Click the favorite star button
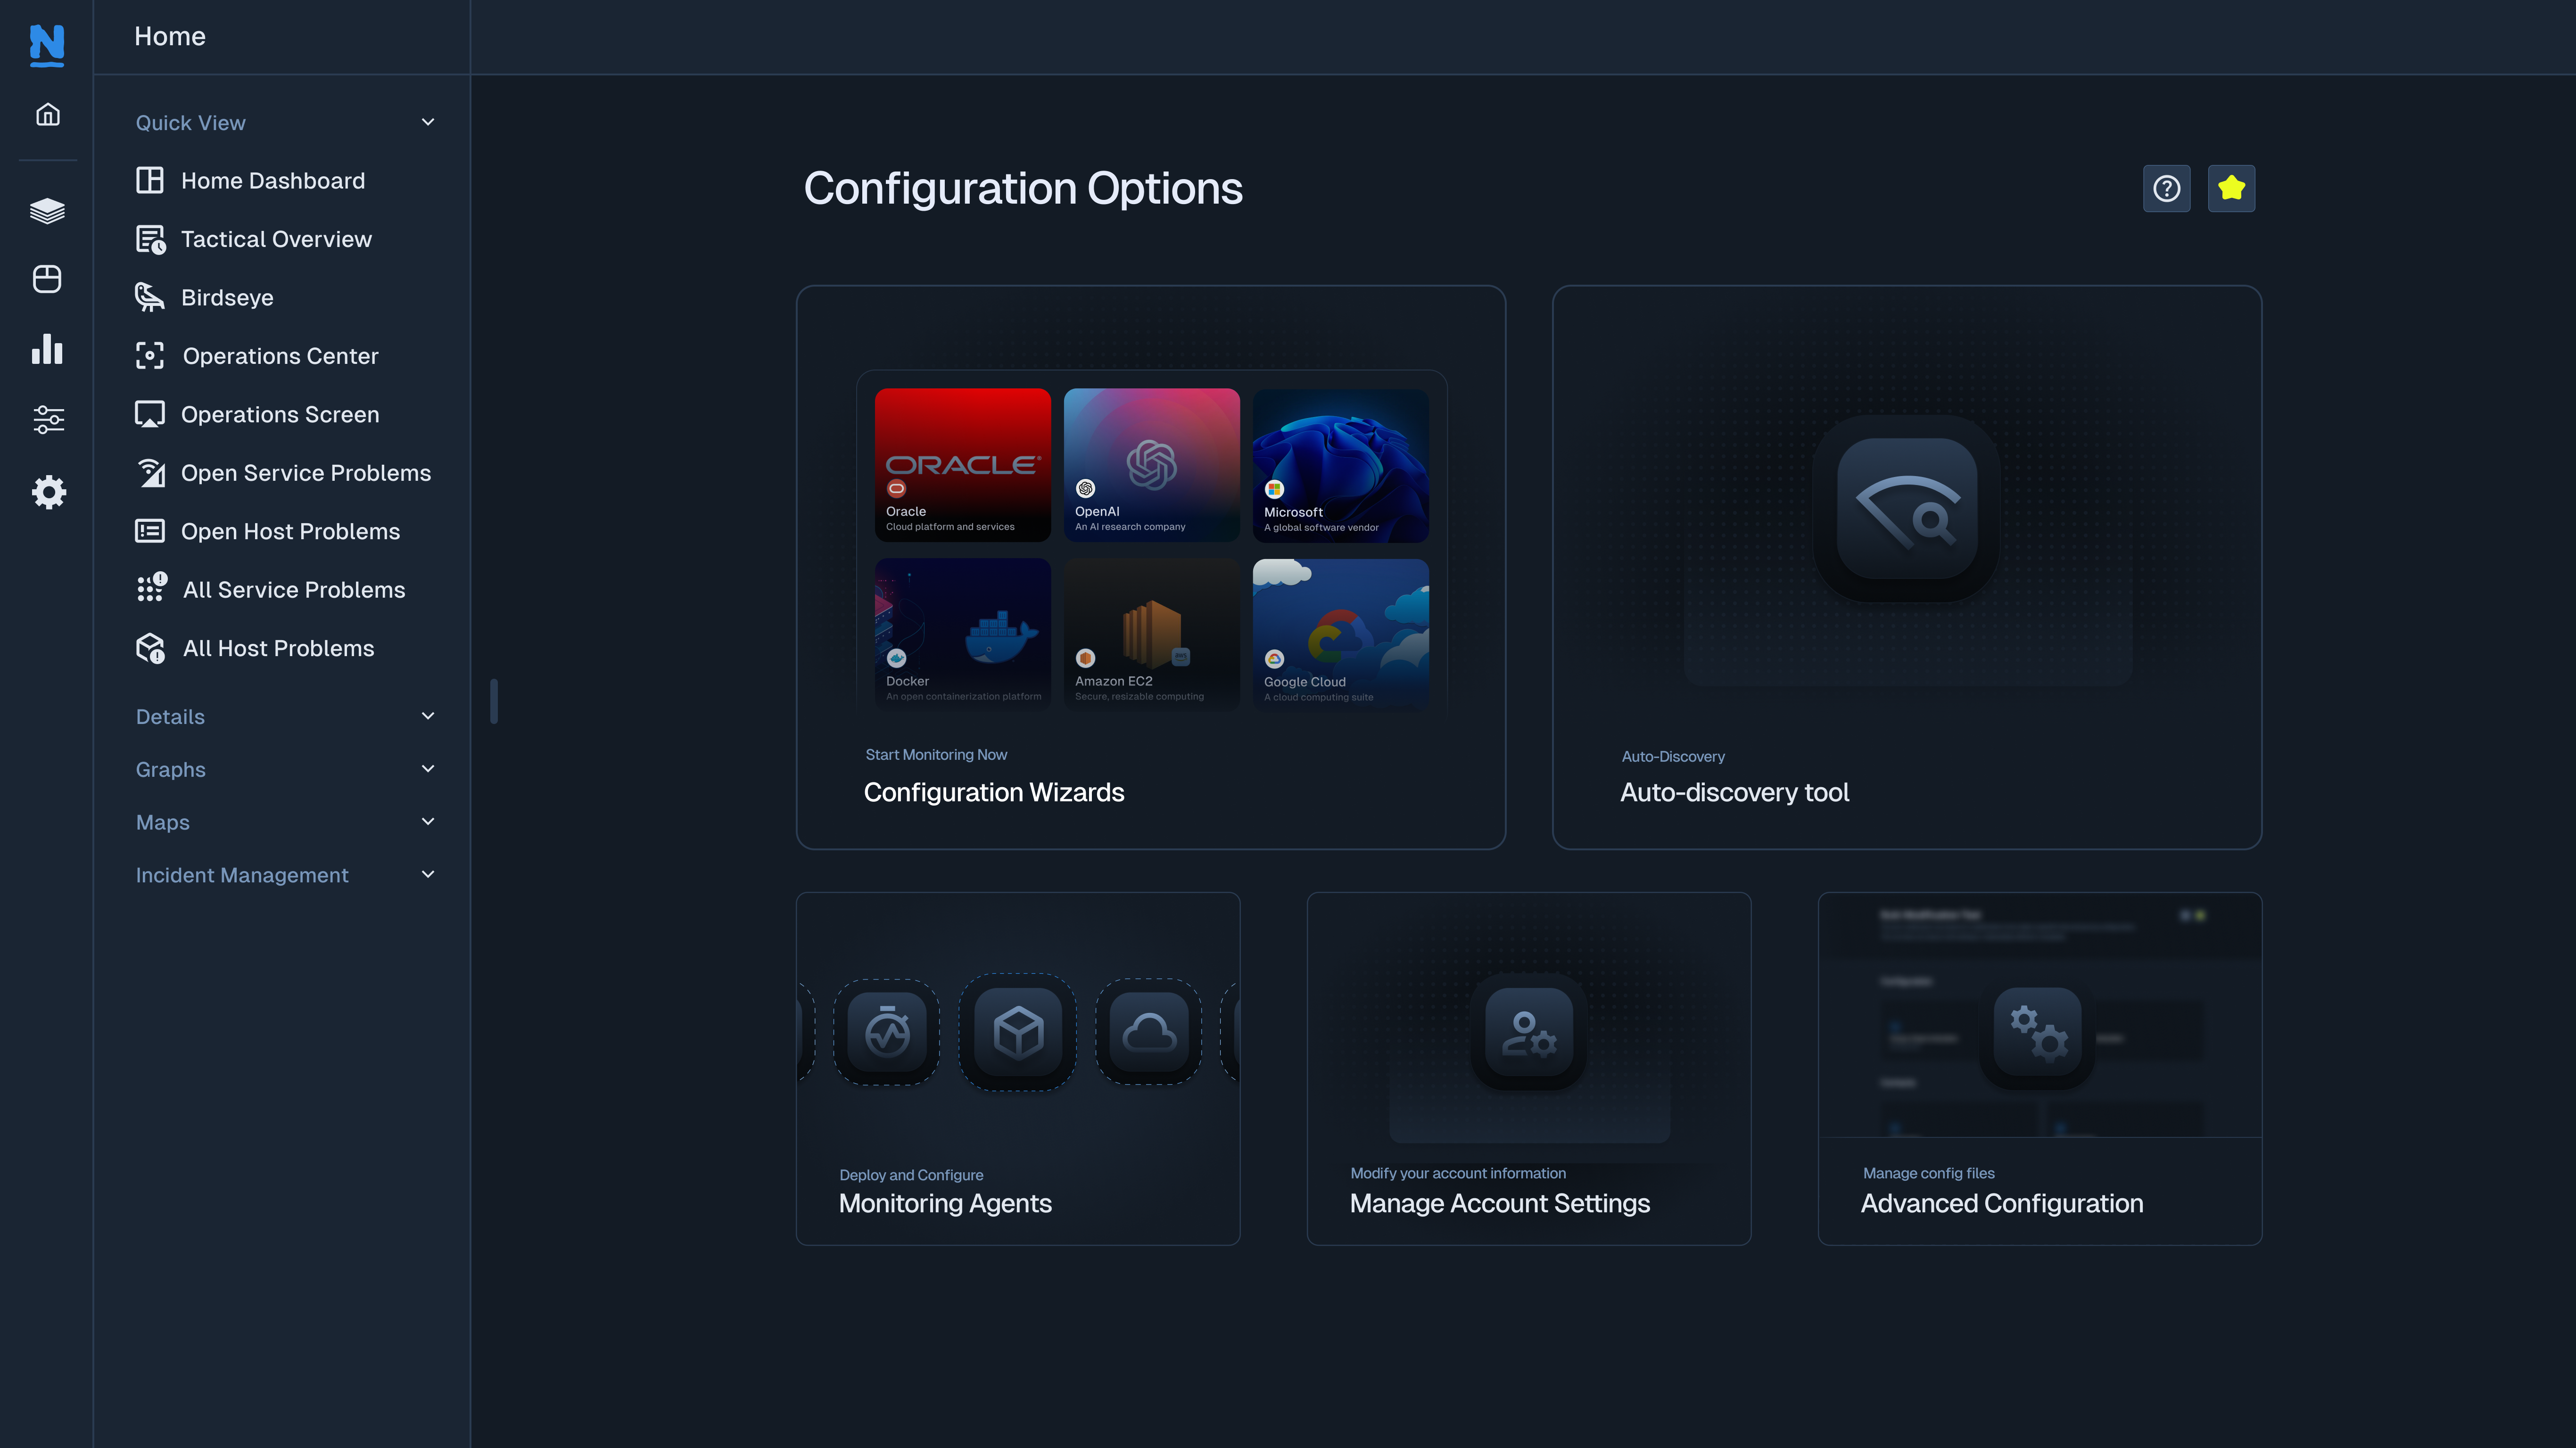The width and height of the screenshot is (2576, 1448). pyautogui.click(x=2231, y=188)
